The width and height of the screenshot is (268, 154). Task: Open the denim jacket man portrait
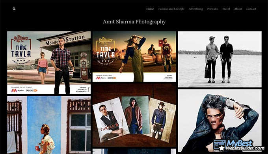point(220,121)
